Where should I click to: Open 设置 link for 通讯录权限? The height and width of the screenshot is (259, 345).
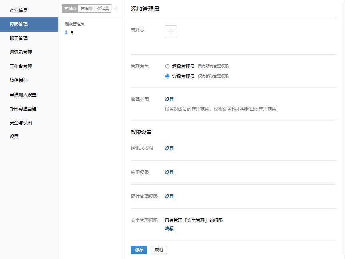tap(169, 148)
